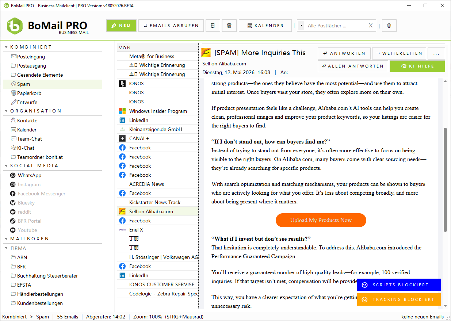Open the BFR mailbox folder
The height and width of the screenshot is (321, 451).
(53, 267)
